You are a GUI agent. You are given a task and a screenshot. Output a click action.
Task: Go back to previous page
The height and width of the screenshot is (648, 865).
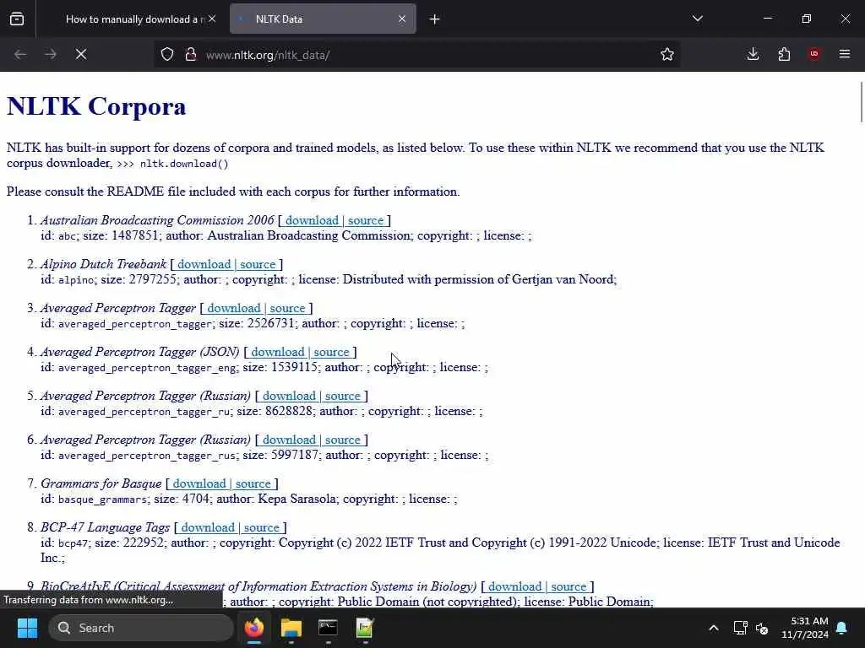[20, 54]
